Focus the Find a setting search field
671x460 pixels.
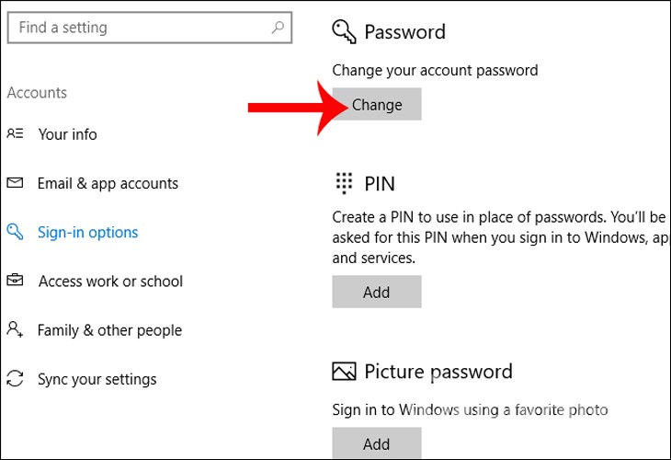138,28
